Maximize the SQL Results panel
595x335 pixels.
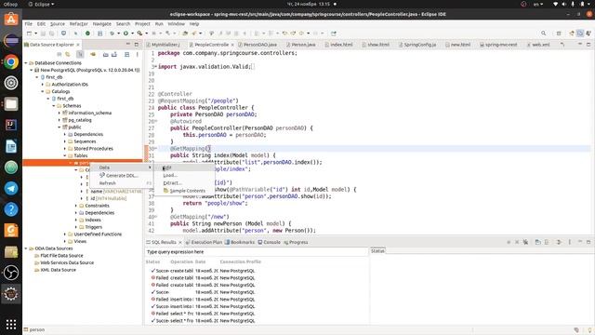tap(588, 242)
